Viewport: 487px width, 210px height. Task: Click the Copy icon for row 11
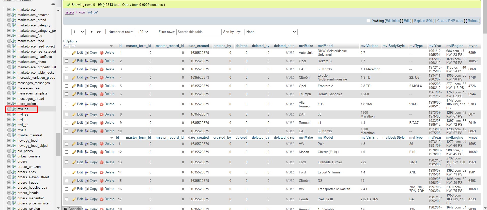(87, 144)
